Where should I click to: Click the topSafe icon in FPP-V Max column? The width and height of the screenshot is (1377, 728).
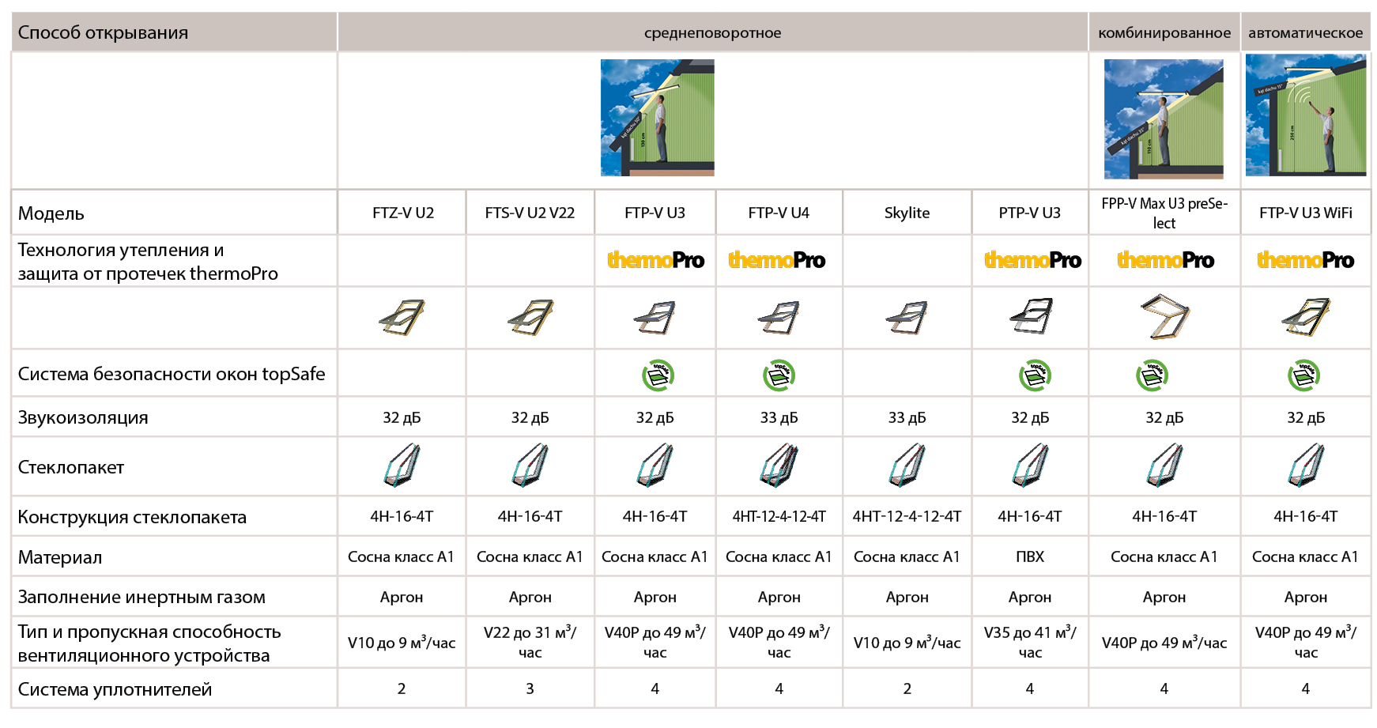[x=1152, y=375]
